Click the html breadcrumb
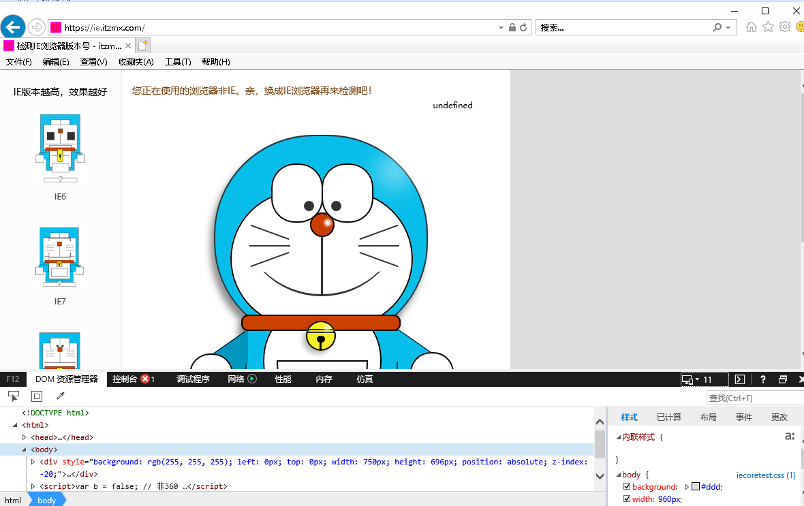804x506 pixels. (x=13, y=500)
